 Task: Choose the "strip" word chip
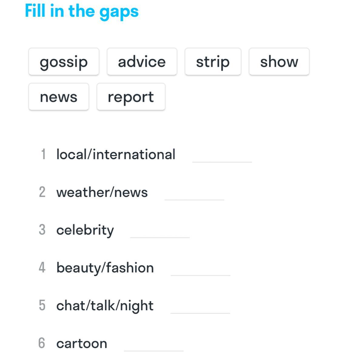pyautogui.click(x=213, y=62)
